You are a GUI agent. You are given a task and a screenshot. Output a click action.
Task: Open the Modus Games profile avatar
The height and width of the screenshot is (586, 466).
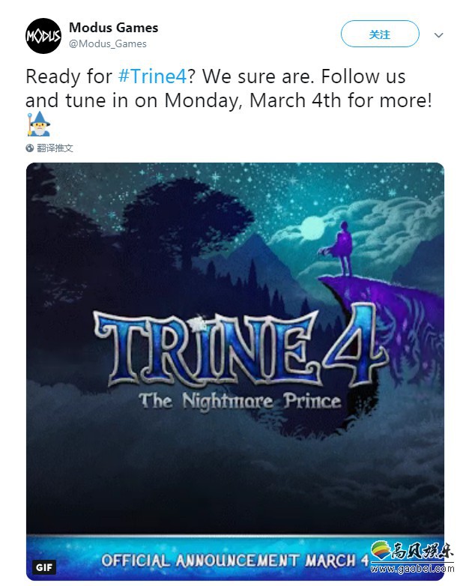[x=43, y=36]
